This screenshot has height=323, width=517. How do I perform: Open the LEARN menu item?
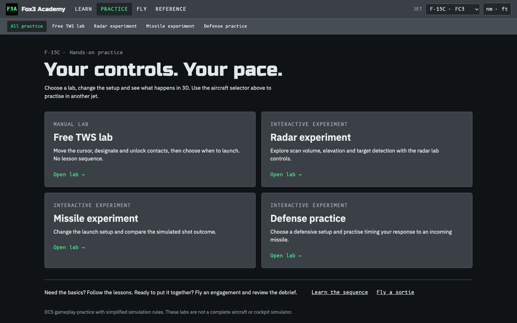tap(83, 9)
